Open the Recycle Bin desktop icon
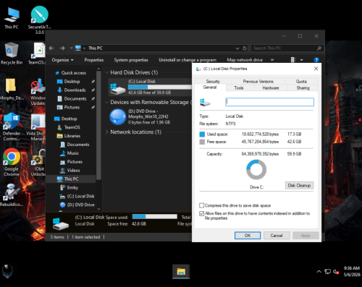The image size is (362, 287). 12,53
